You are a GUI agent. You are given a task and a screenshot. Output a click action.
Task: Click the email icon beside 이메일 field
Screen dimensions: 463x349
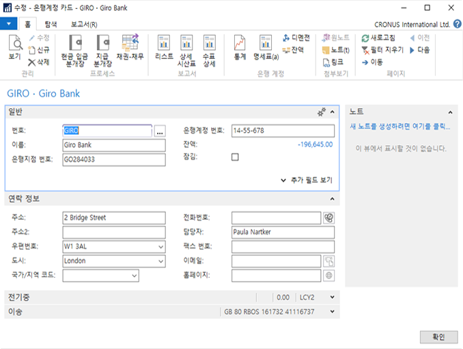[x=328, y=261]
